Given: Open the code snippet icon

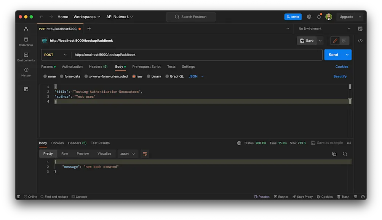Looking at the screenshot, I should 360,41.
